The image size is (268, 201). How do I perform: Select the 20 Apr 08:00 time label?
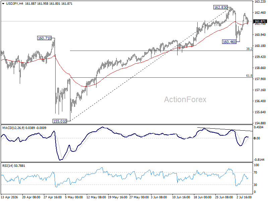coord(31,197)
